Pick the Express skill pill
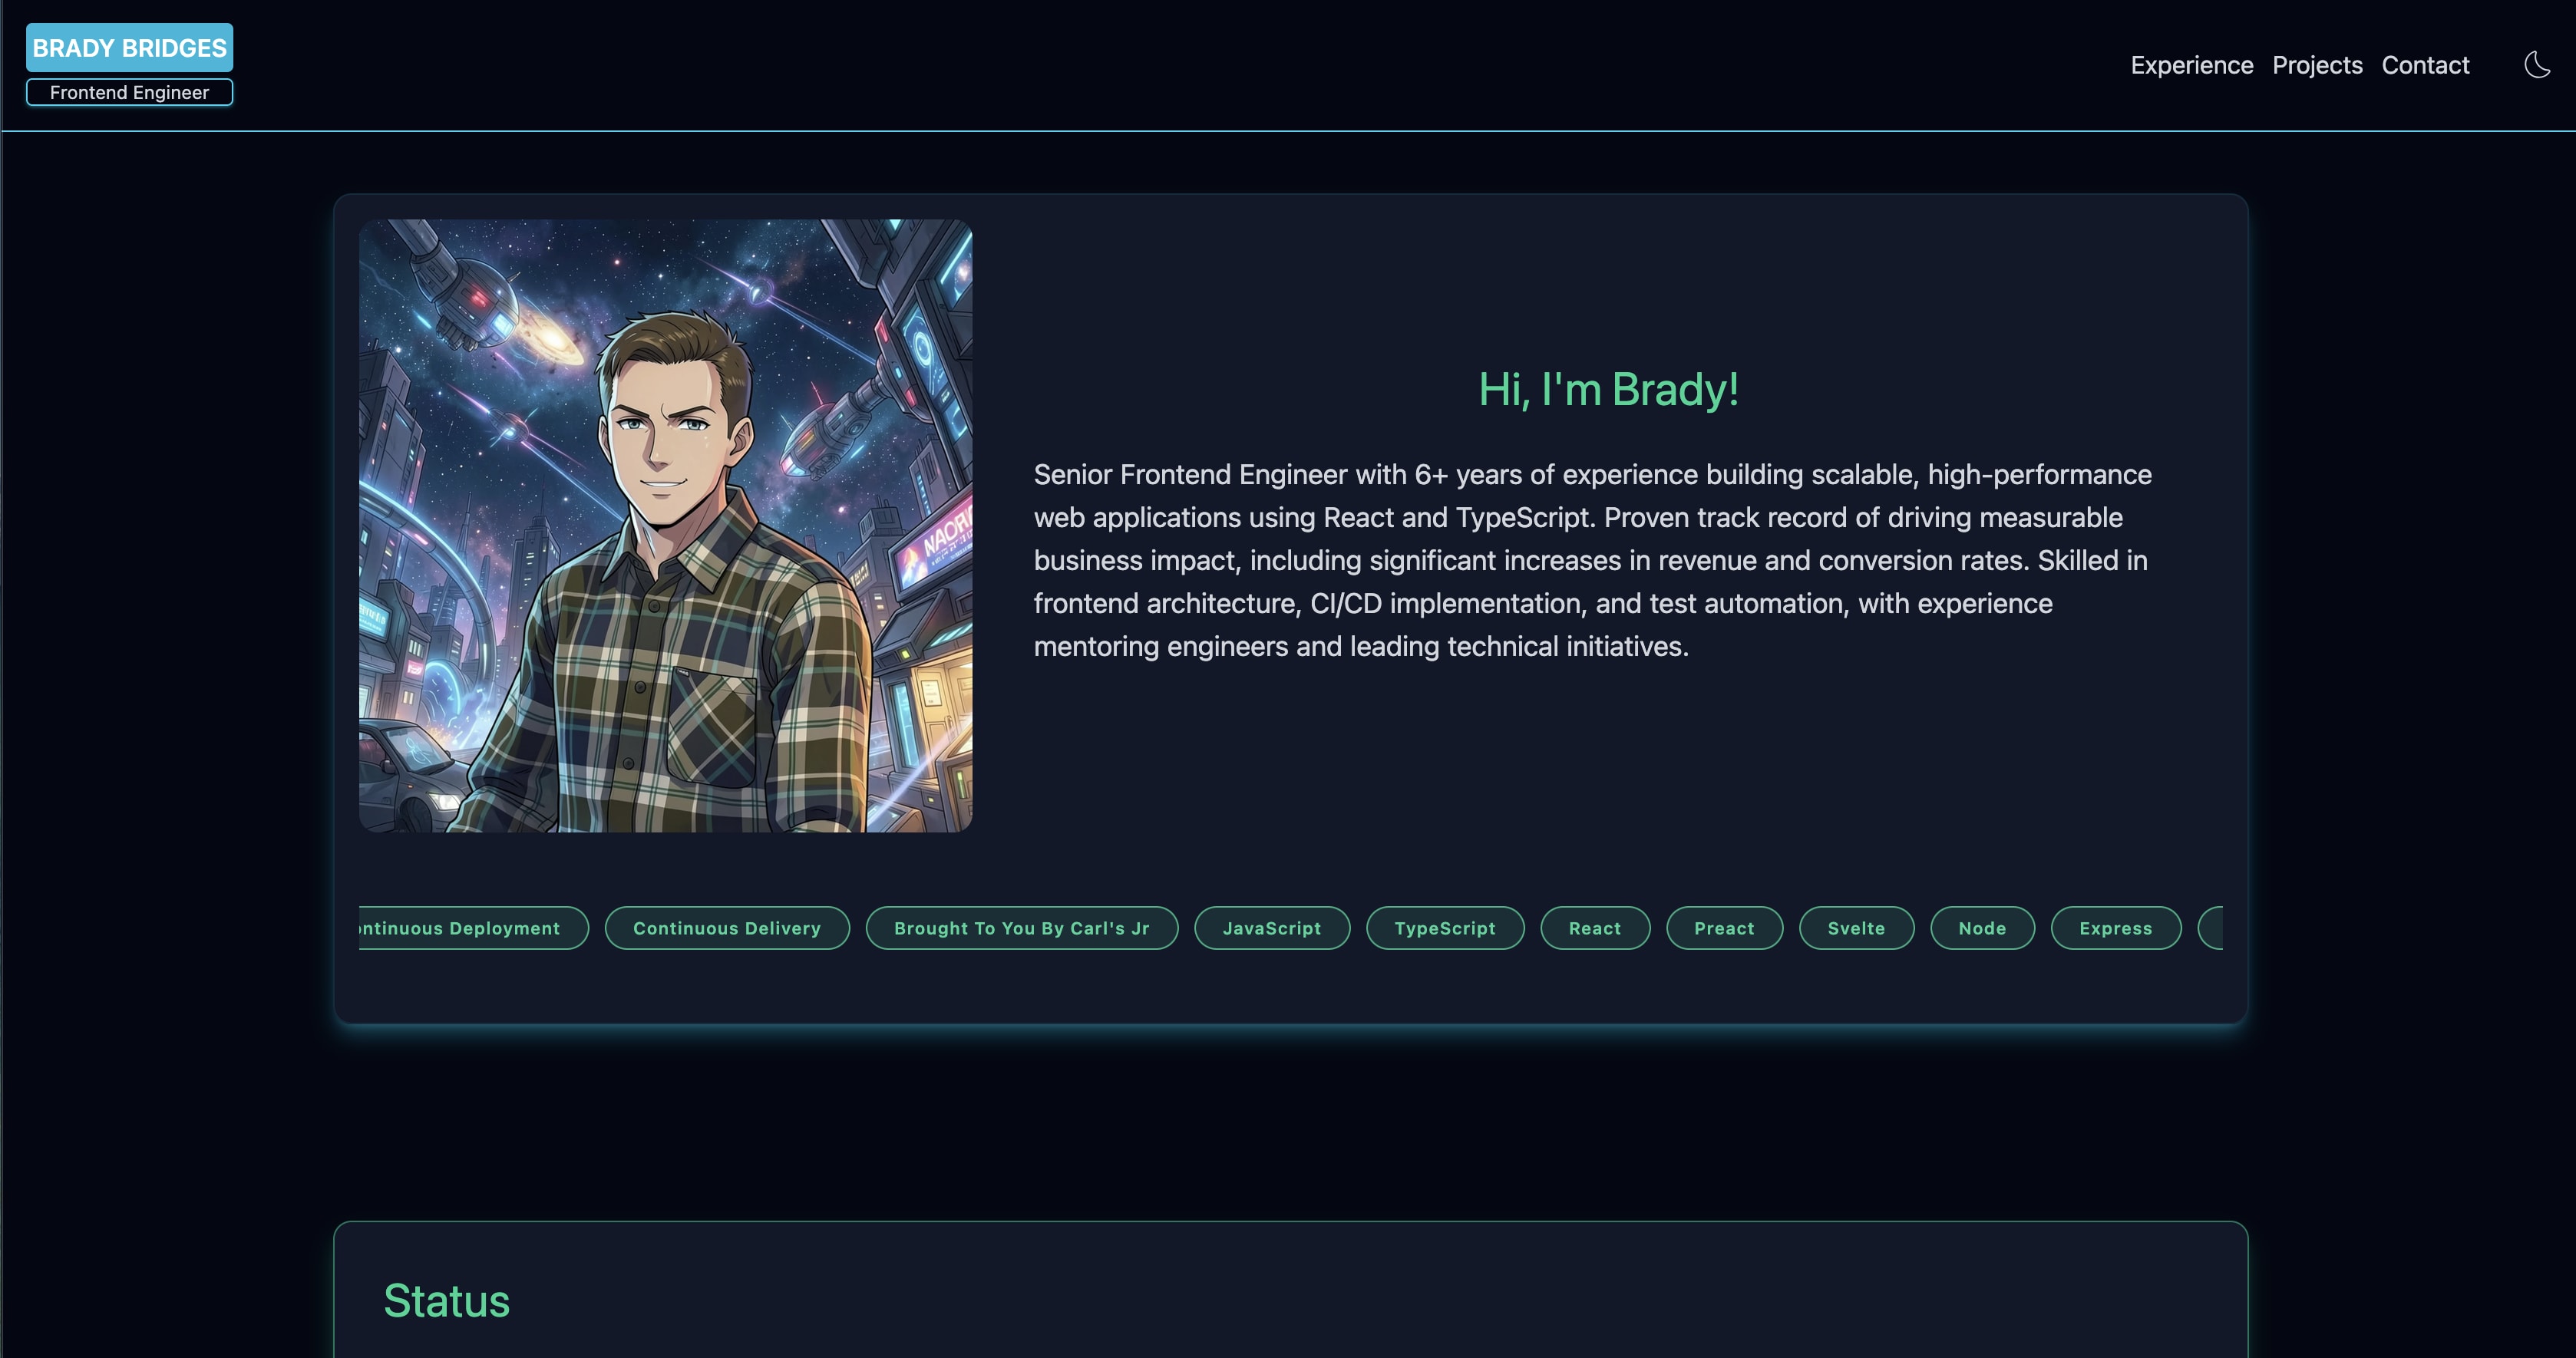 [x=2116, y=928]
